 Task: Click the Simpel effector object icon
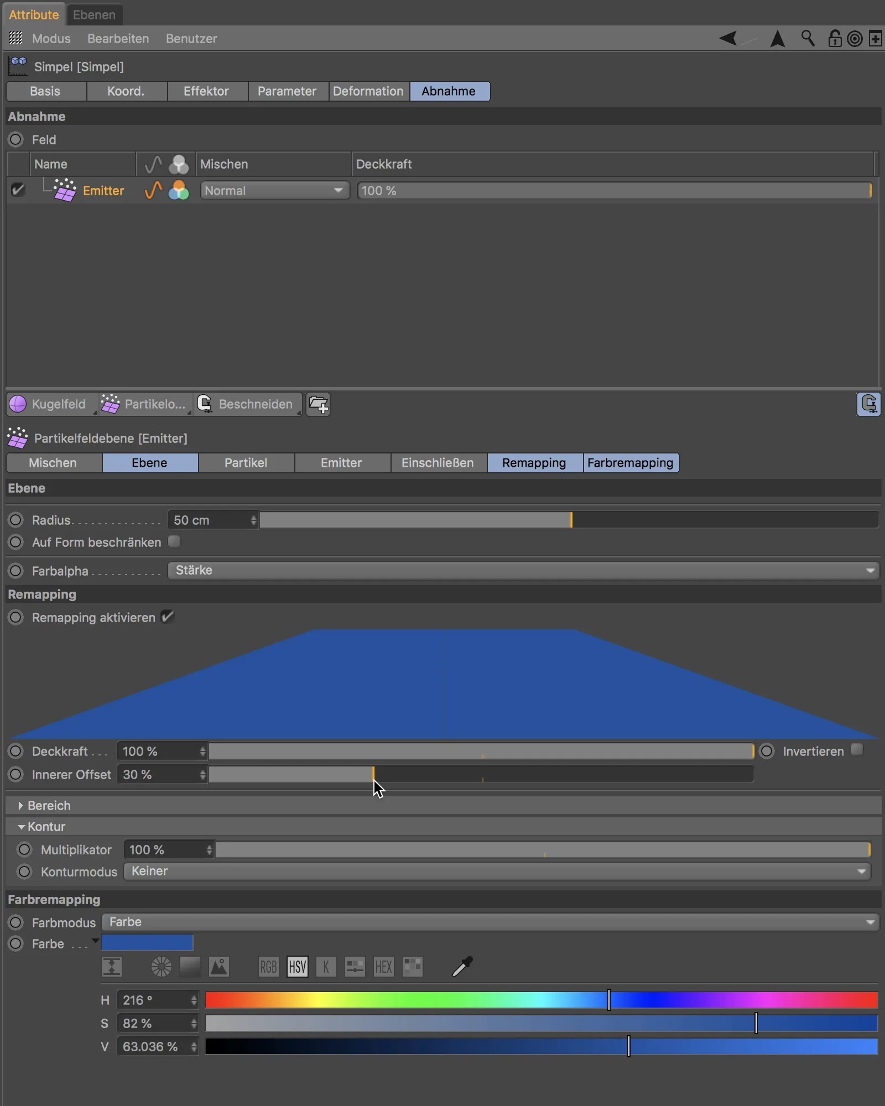click(x=18, y=66)
